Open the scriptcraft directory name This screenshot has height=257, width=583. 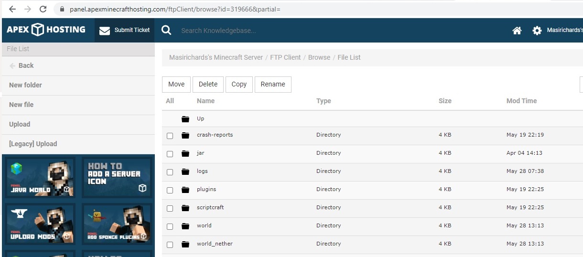210,207
